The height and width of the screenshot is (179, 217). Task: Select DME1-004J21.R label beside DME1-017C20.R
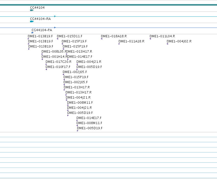[x=89, y=62]
